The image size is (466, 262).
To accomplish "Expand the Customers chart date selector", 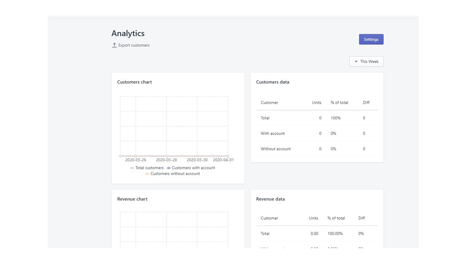I will 366,61.
